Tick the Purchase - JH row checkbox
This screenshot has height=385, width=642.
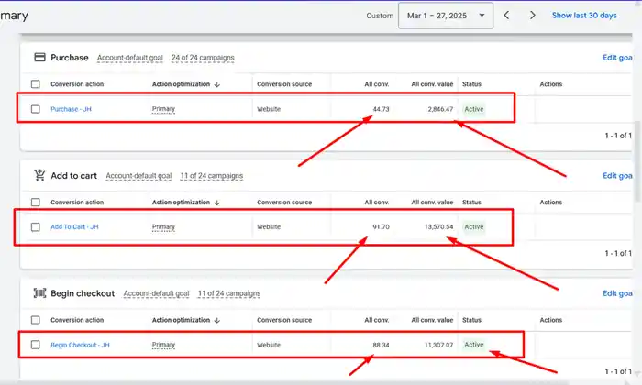click(x=36, y=109)
